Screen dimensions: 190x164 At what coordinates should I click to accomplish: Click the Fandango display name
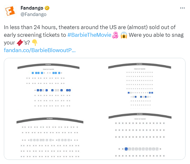tap(32, 8)
